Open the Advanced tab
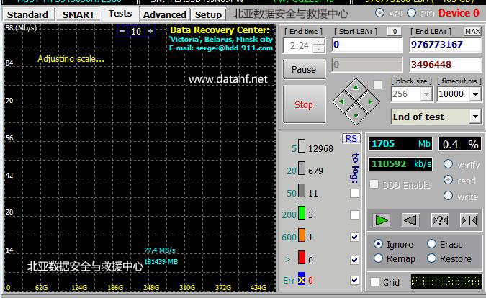 164,14
